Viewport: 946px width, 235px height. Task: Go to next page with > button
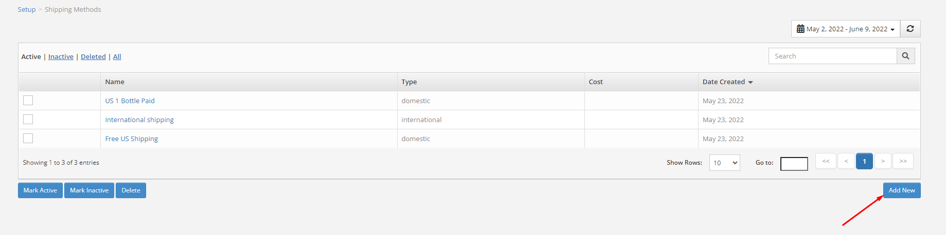[x=883, y=161]
